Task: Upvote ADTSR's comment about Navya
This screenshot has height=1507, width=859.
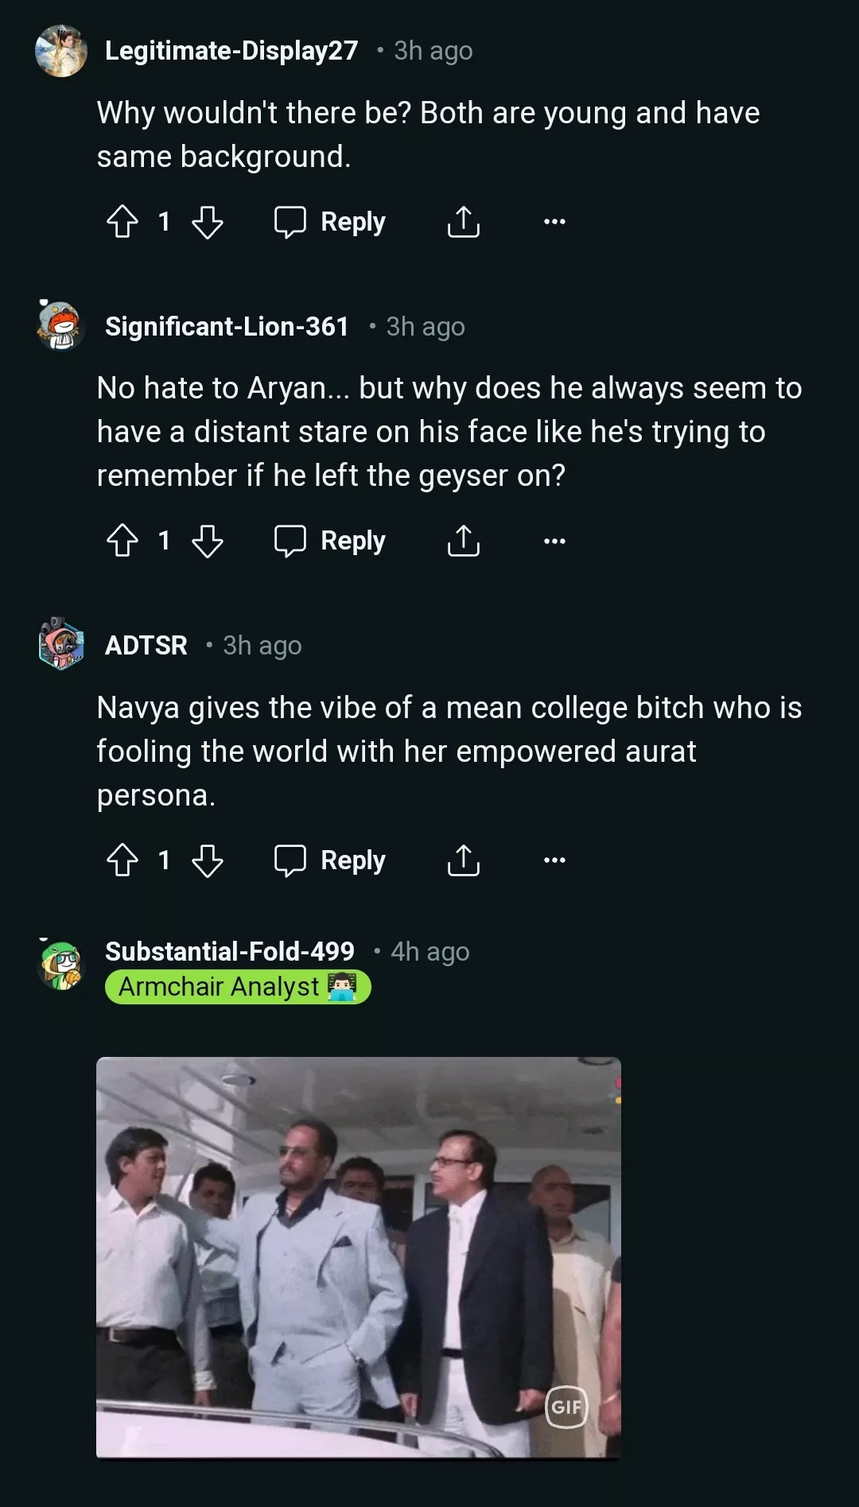Action: pyautogui.click(x=122, y=860)
